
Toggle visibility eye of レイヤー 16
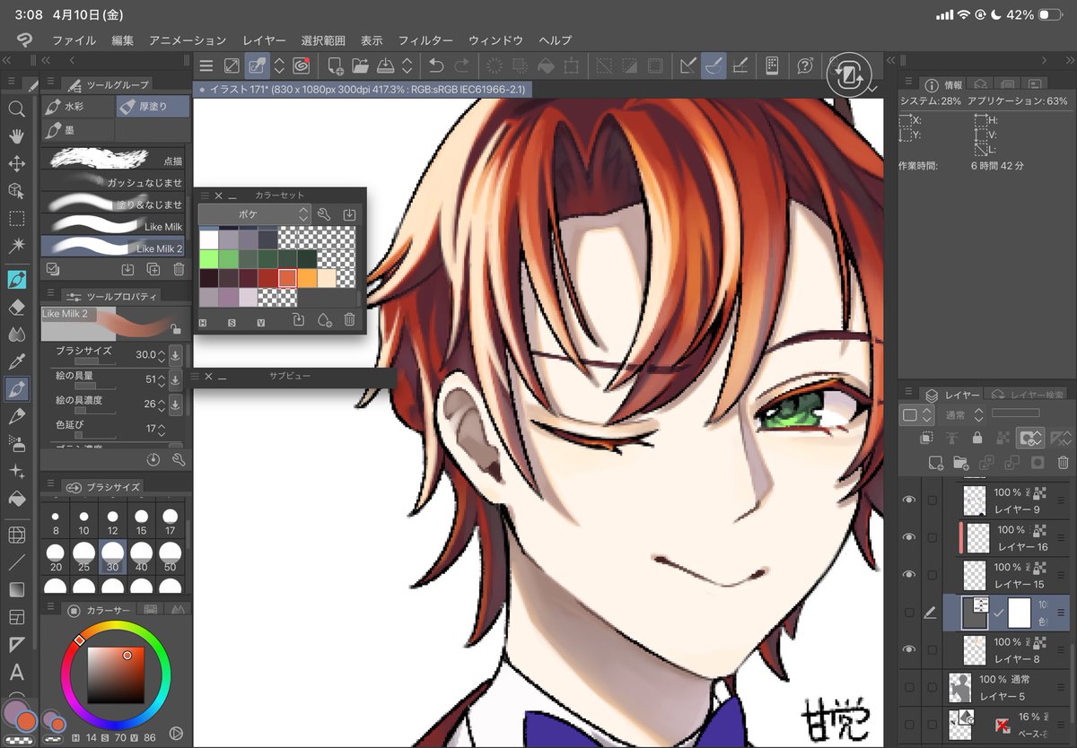pyautogui.click(x=909, y=537)
